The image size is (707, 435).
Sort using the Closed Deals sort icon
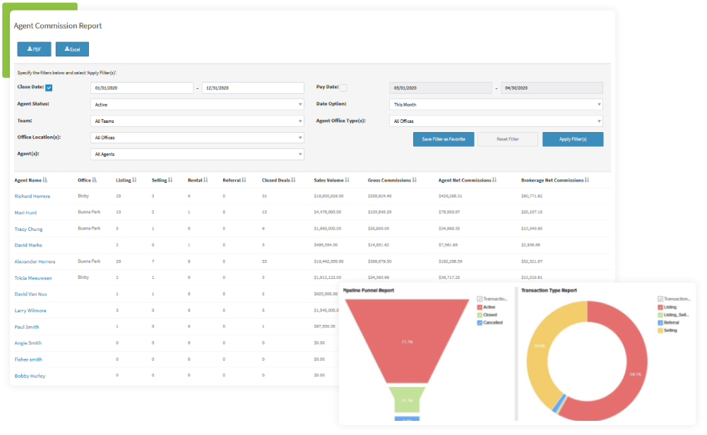(x=292, y=180)
